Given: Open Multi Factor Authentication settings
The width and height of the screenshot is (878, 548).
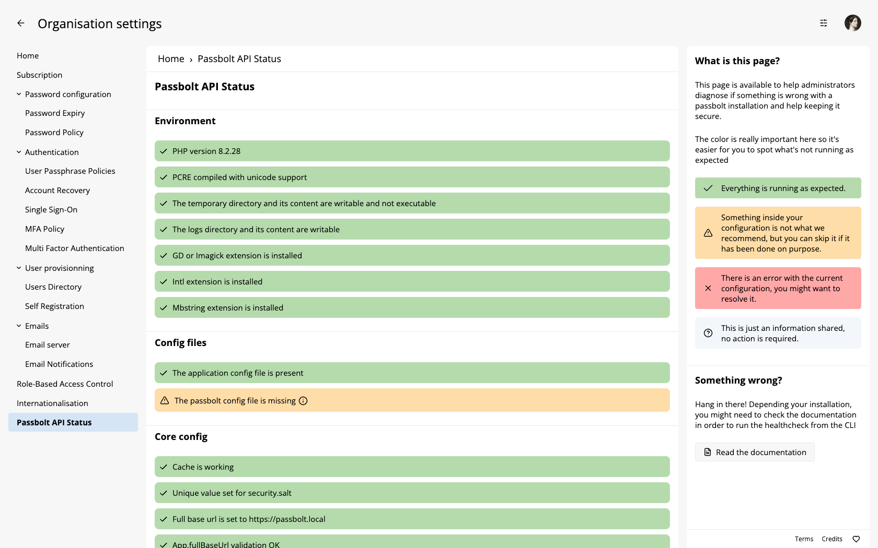Looking at the screenshot, I should 75,248.
